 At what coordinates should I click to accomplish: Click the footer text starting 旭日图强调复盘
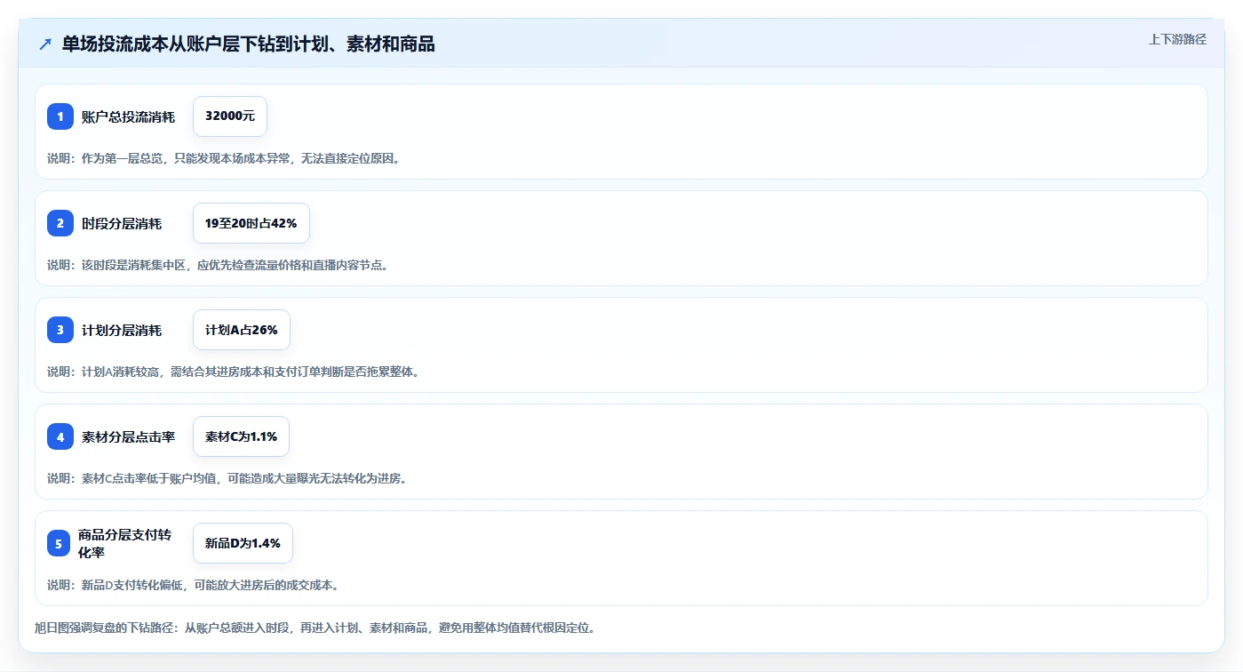pos(315,628)
